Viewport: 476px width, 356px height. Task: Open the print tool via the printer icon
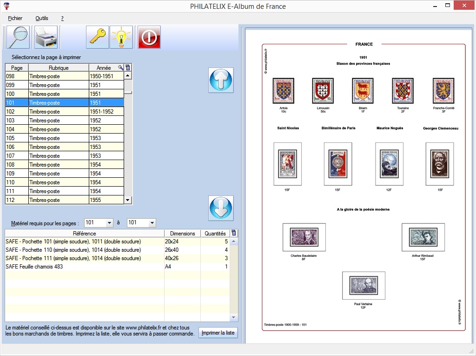pyautogui.click(x=46, y=37)
